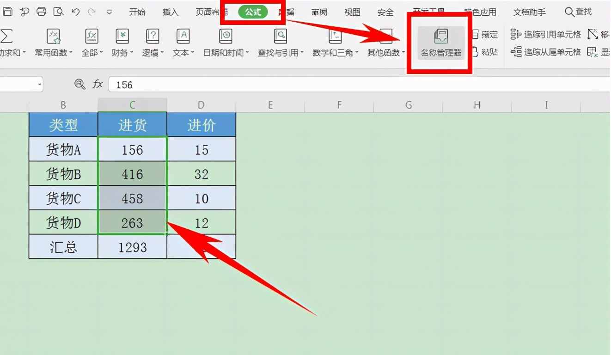Screen dimensions: 611x355
Task: Click 追踪从属单元格 trace dependents
Action: tap(545, 52)
